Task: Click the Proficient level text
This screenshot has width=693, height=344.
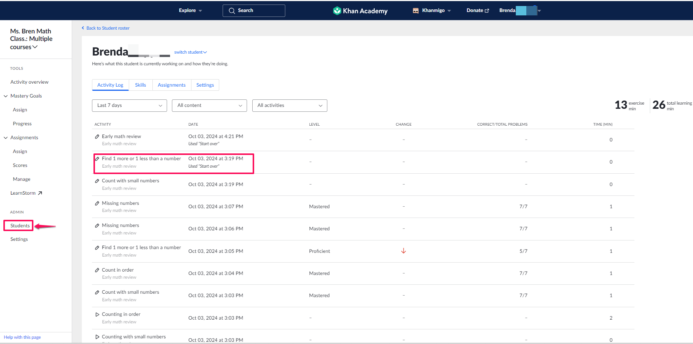Action: tap(319, 251)
